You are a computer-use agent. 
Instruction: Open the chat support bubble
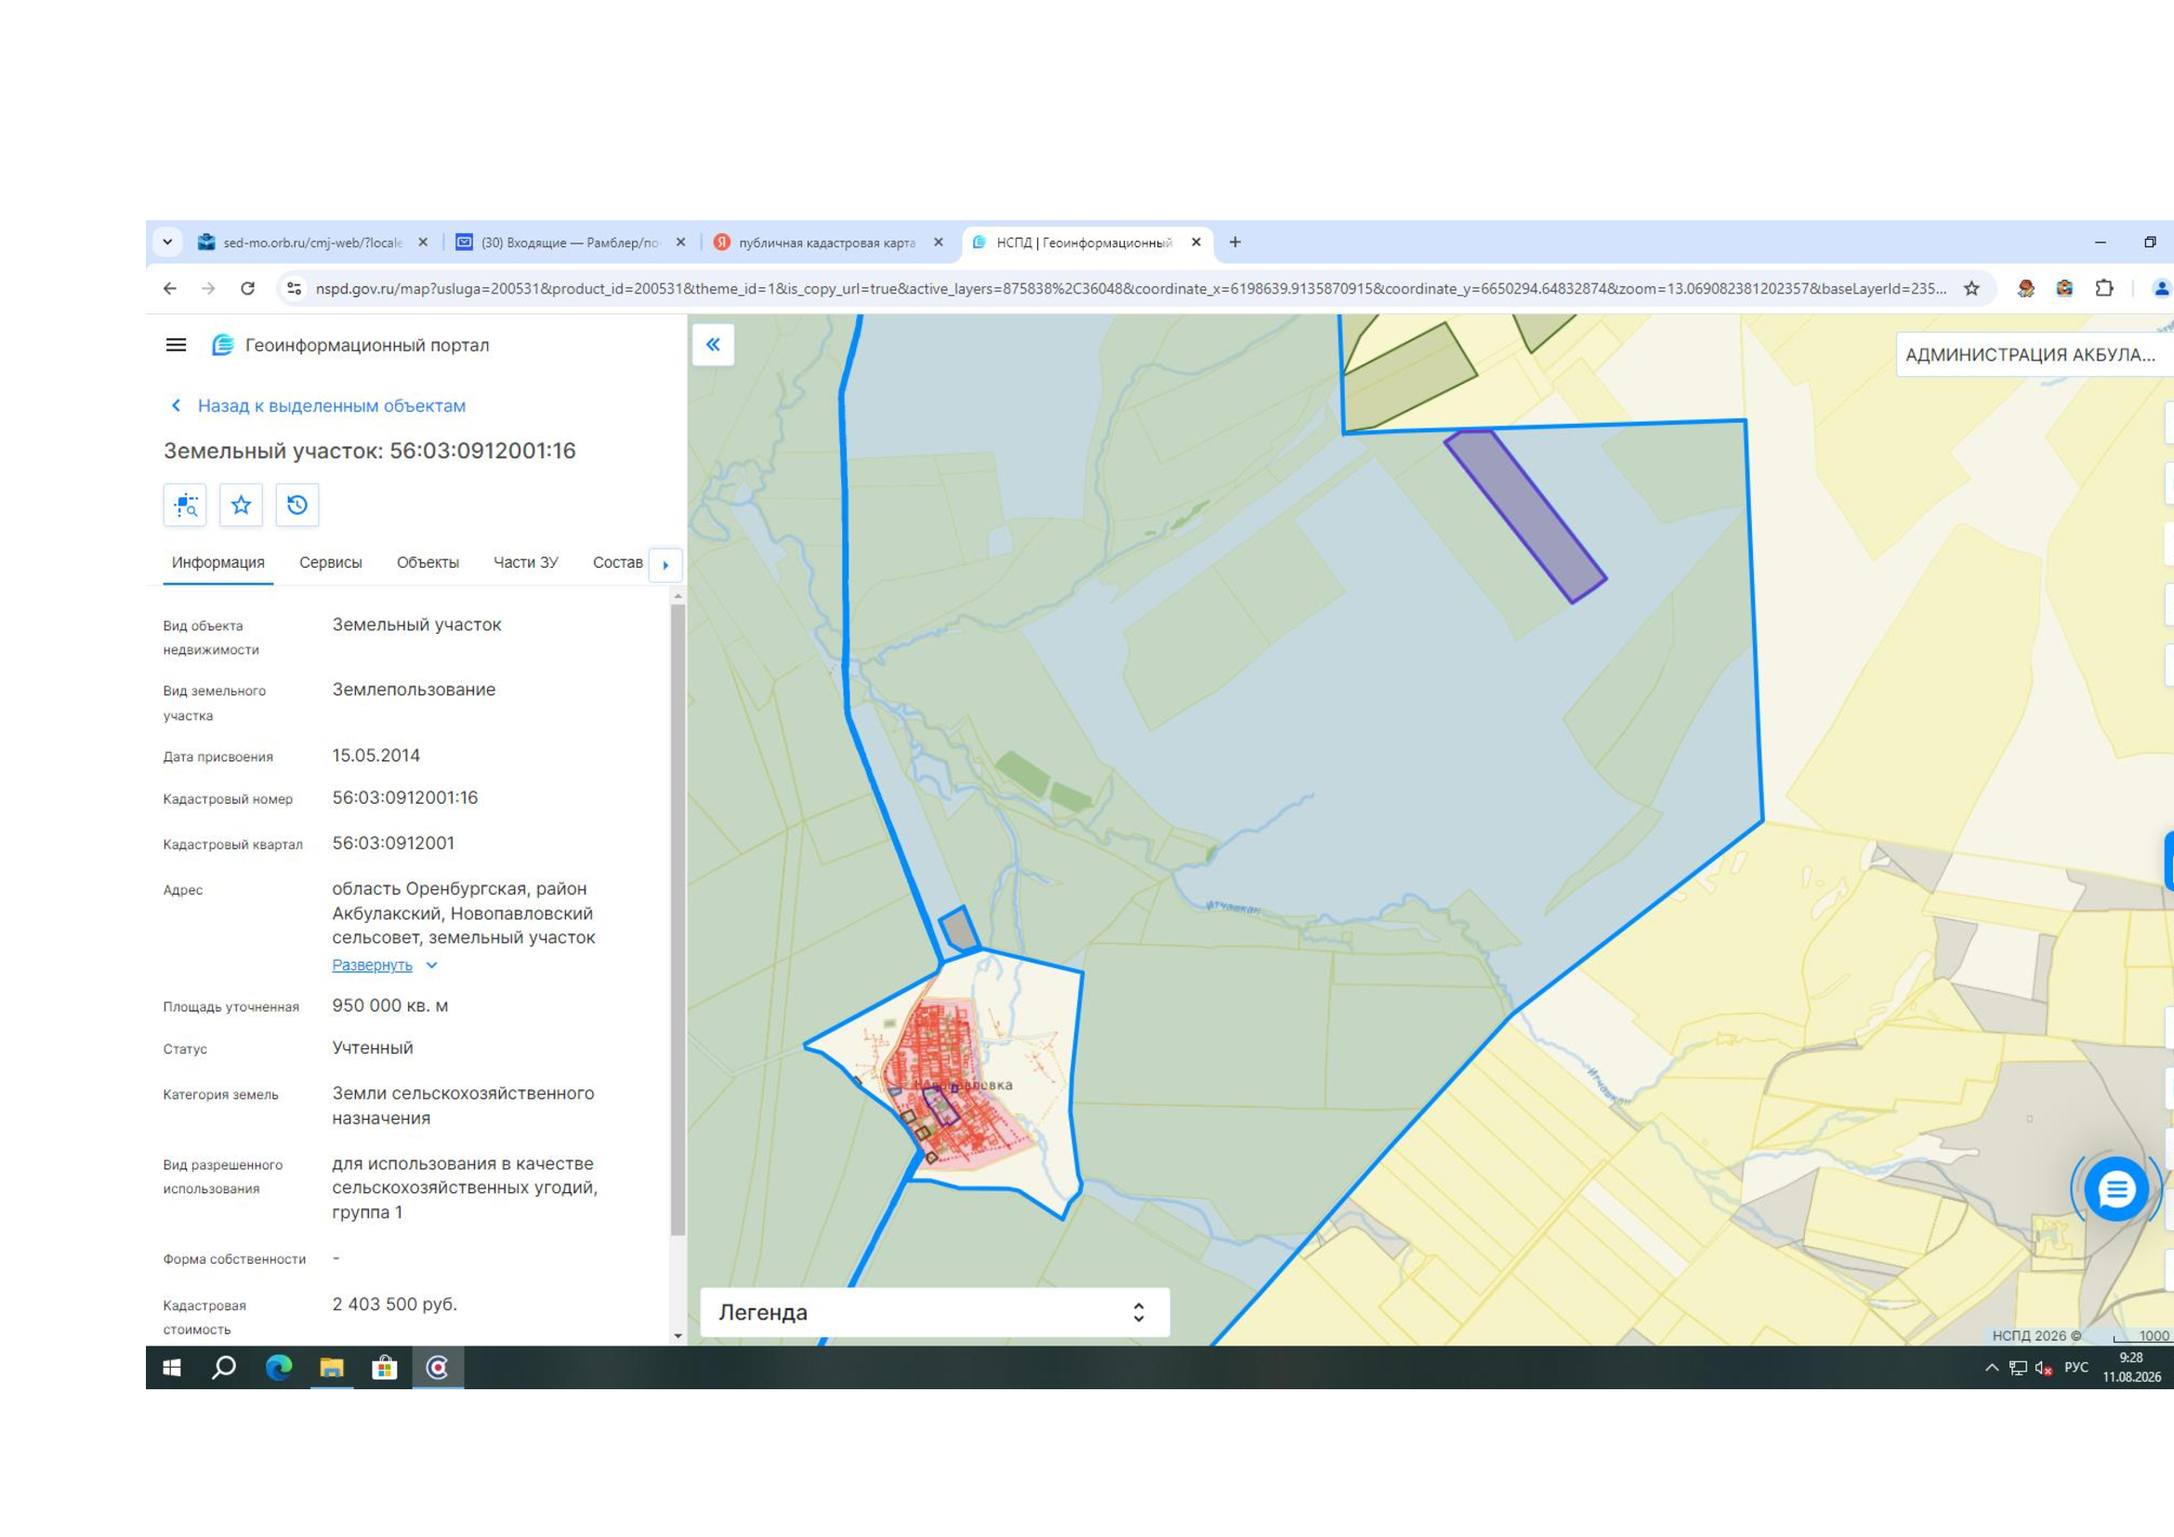coord(2116,1189)
